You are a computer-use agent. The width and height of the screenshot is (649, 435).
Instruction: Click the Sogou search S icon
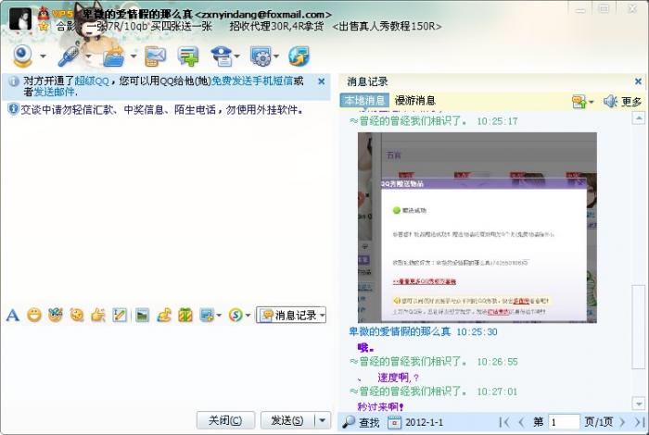pos(235,316)
